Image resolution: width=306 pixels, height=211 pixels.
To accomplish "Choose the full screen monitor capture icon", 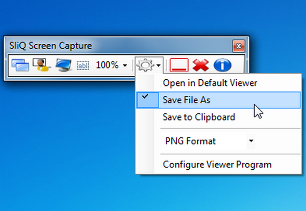I will 63,65.
